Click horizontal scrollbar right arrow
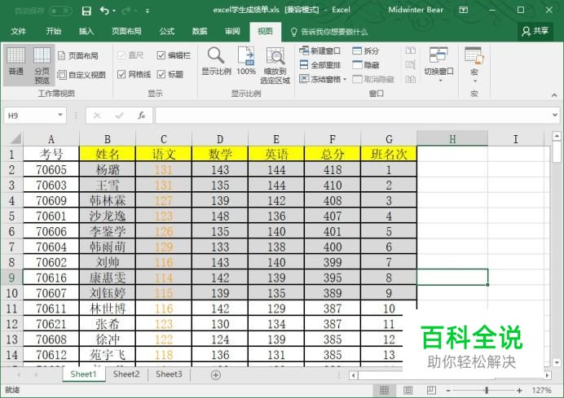The width and height of the screenshot is (564, 398). 548,375
